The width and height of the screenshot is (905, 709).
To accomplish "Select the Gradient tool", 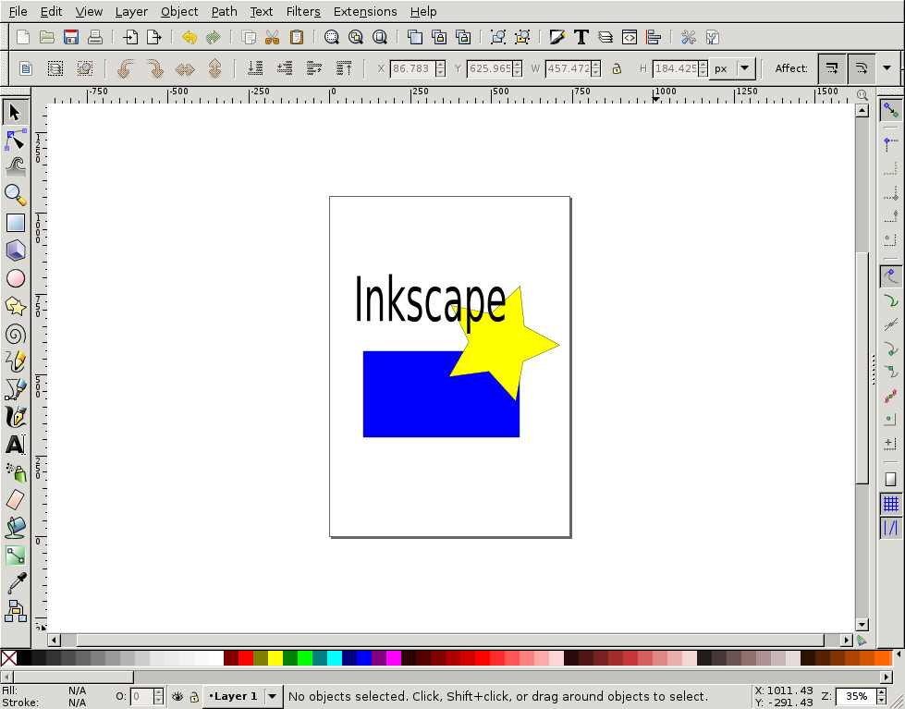I will [x=15, y=556].
